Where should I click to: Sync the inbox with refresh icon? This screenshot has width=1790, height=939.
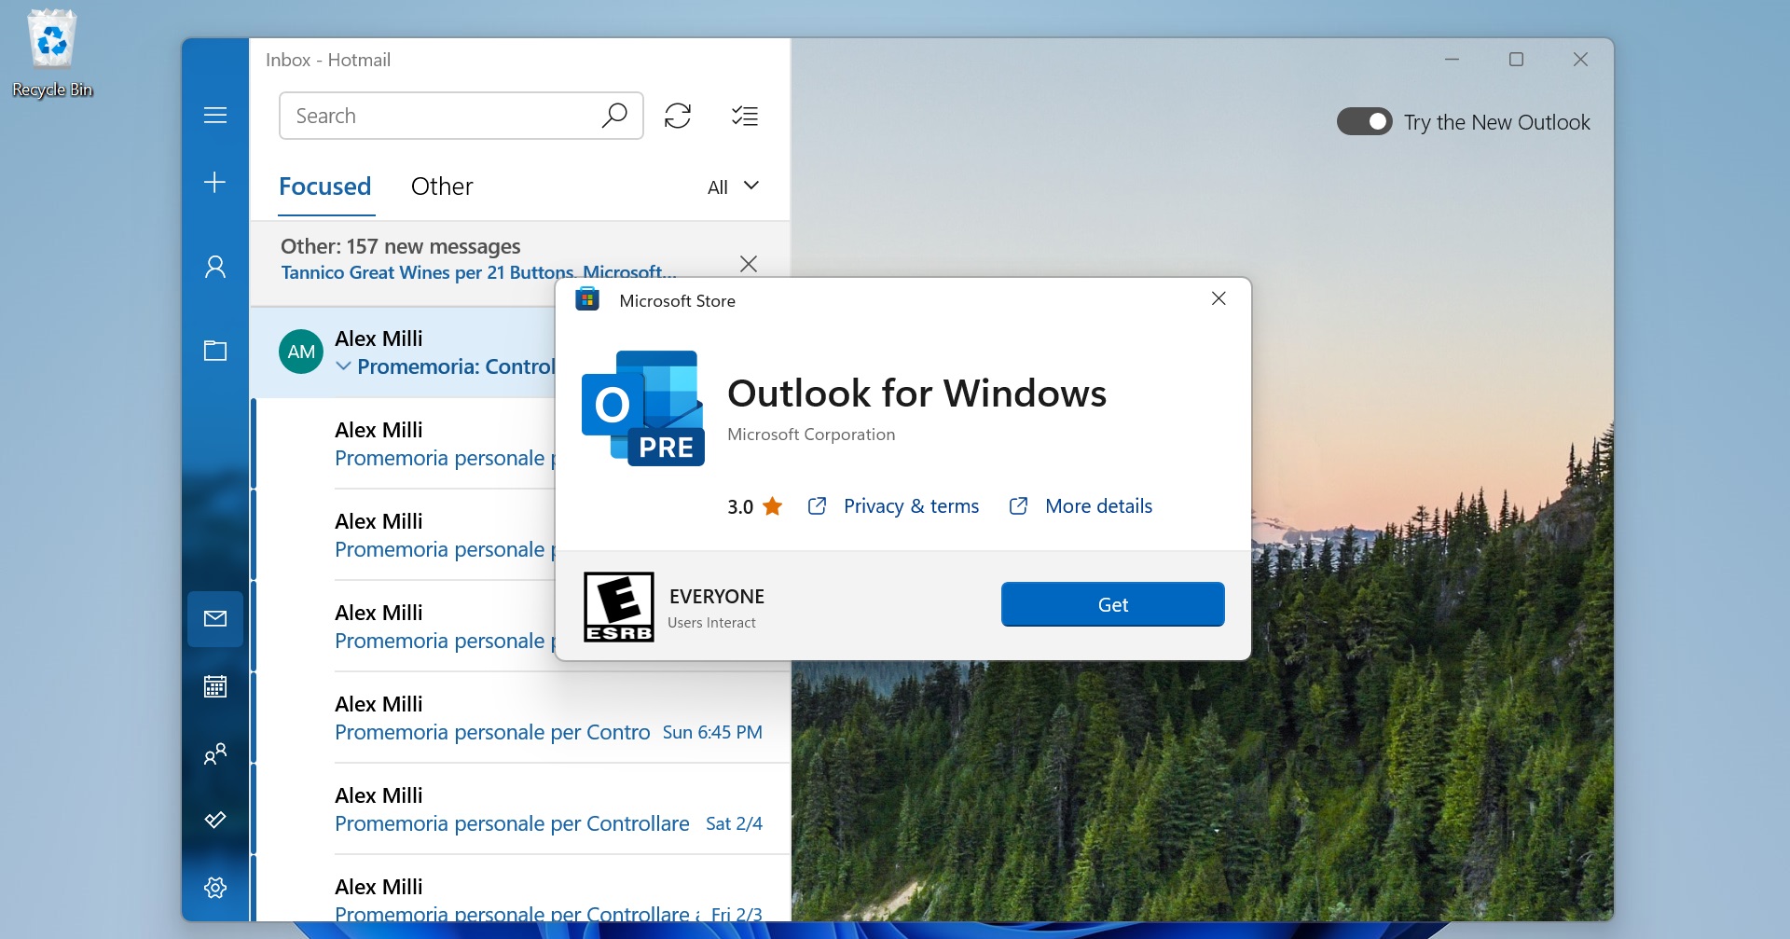pyautogui.click(x=678, y=116)
